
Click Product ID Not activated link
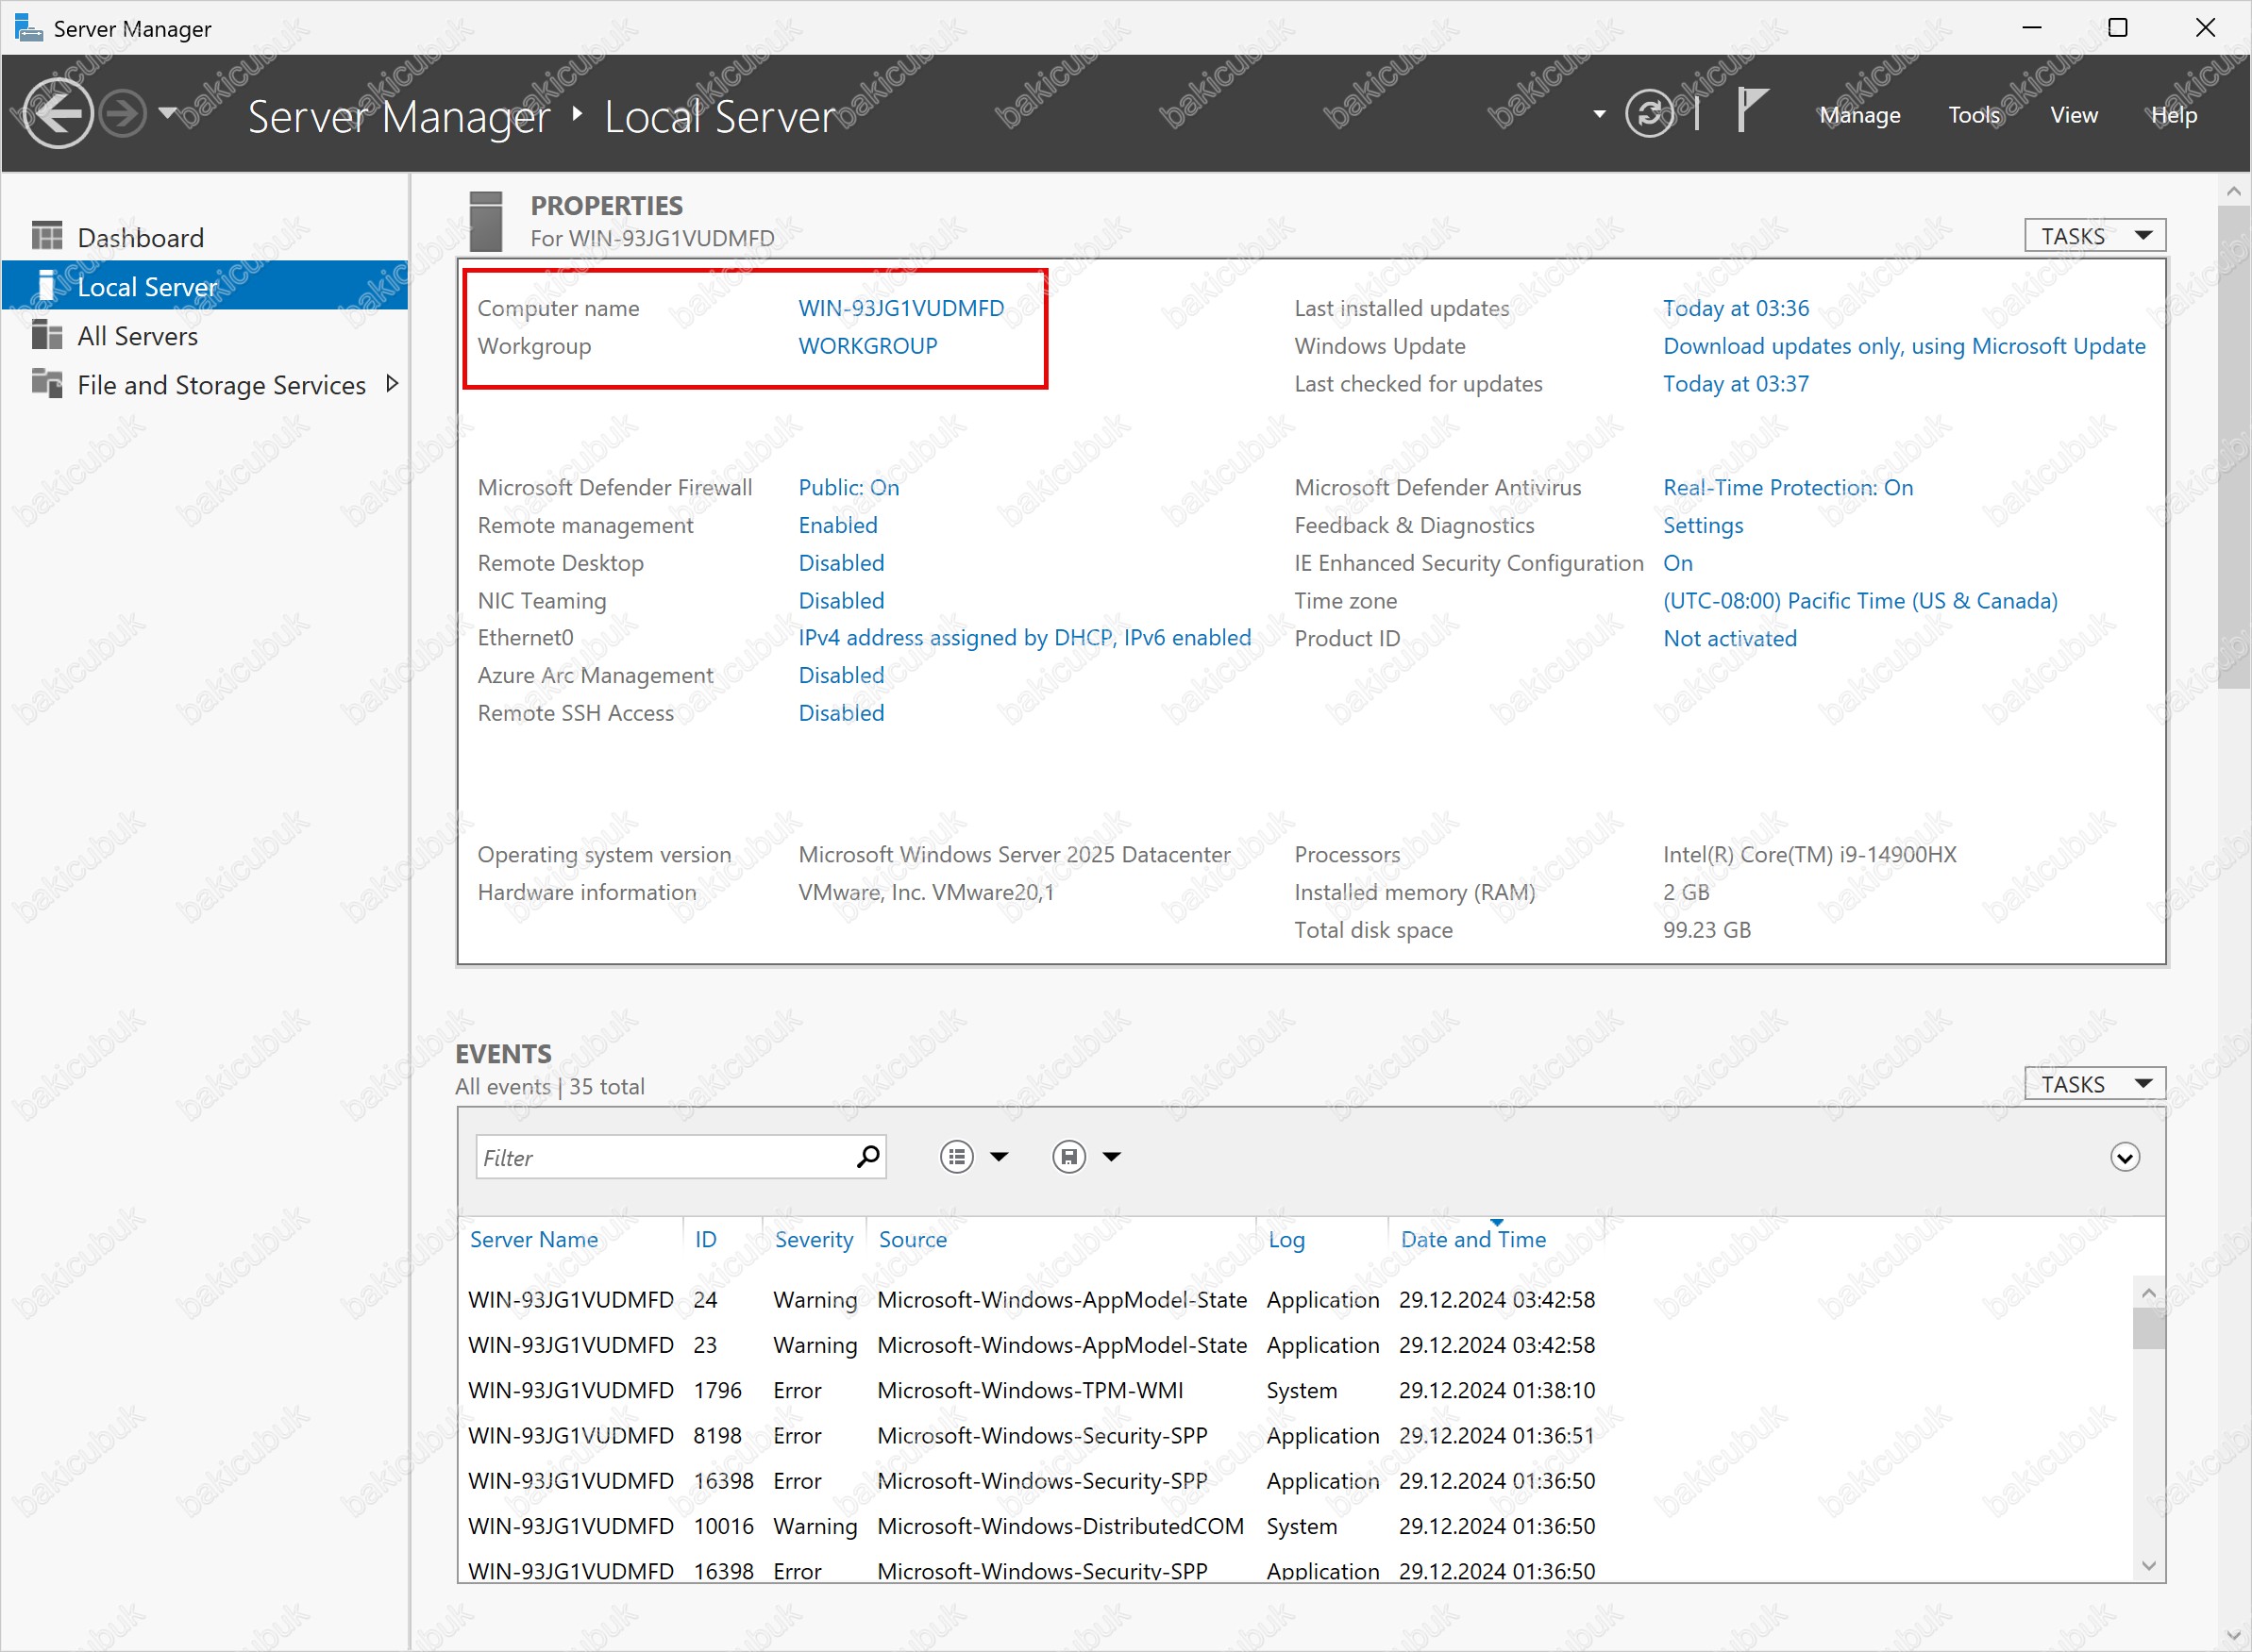pyautogui.click(x=1730, y=638)
